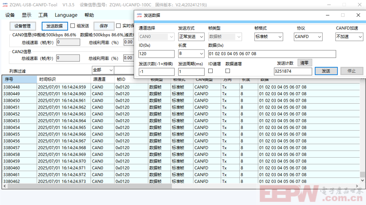Open the Language menu

tap(66, 15)
